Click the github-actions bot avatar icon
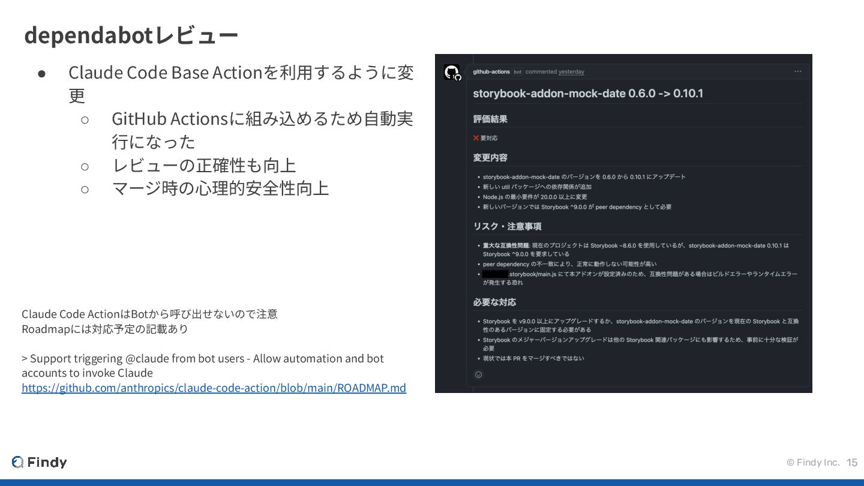Viewport: 864px width, 486px height. coord(452,73)
